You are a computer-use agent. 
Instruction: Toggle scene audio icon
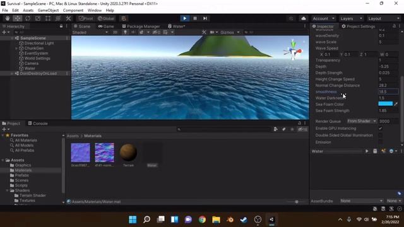133,32
